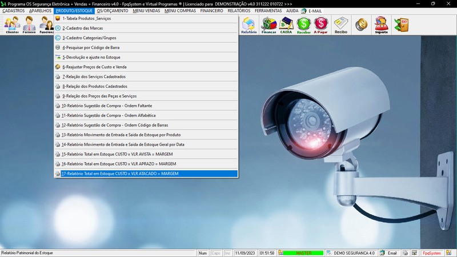
Task: Click the date 11/09/2023 in status bar
Action: 245,253
